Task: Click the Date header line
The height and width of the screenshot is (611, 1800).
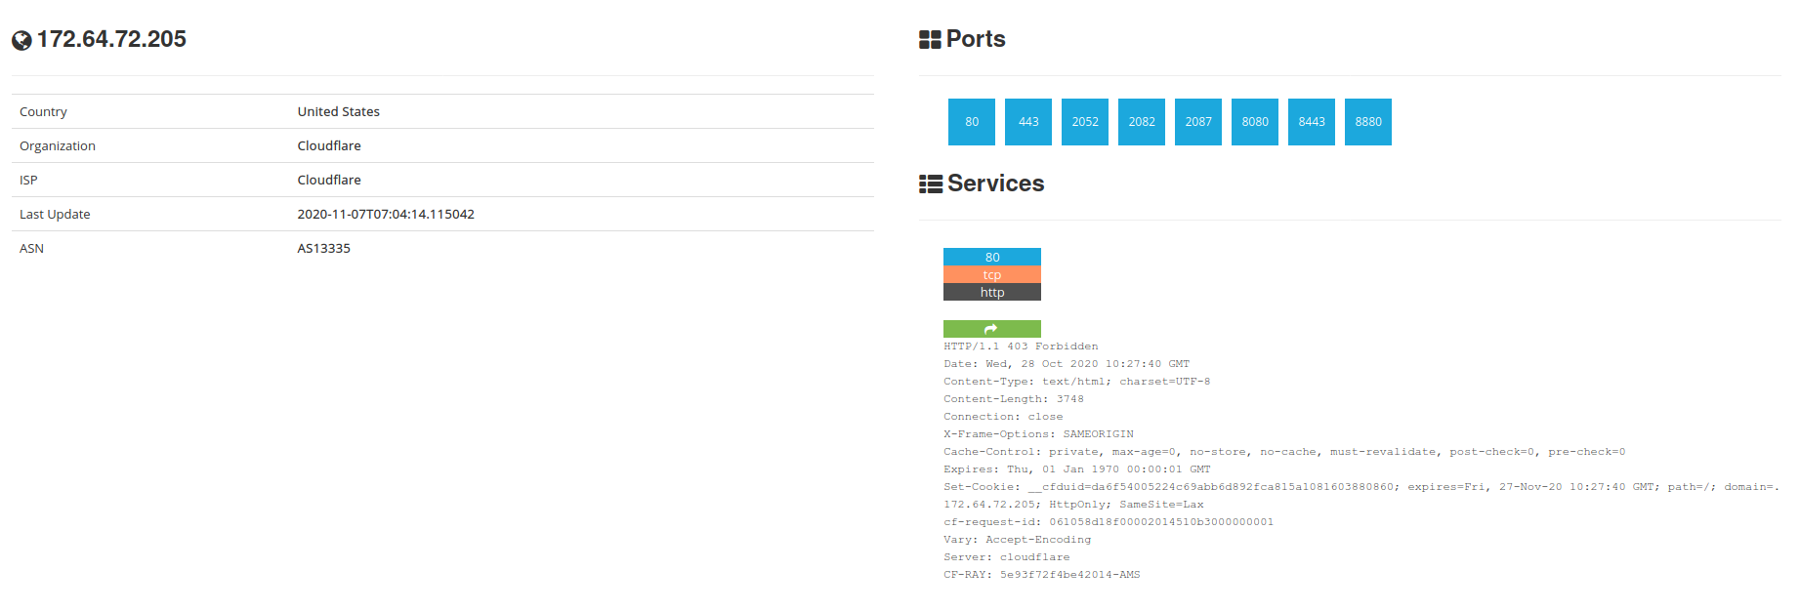Action: tap(1067, 364)
